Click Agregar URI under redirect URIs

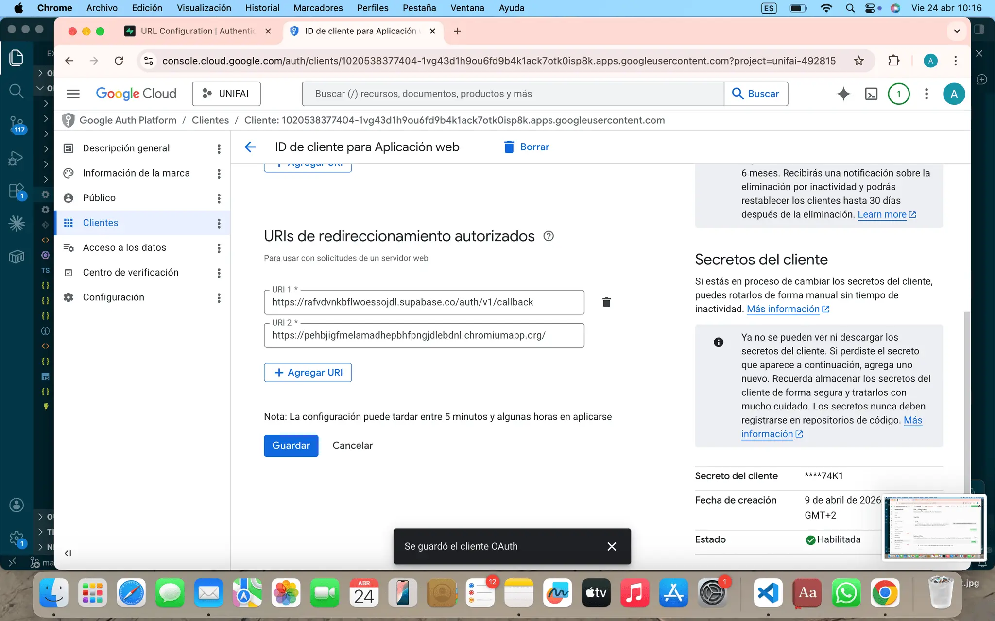click(308, 373)
